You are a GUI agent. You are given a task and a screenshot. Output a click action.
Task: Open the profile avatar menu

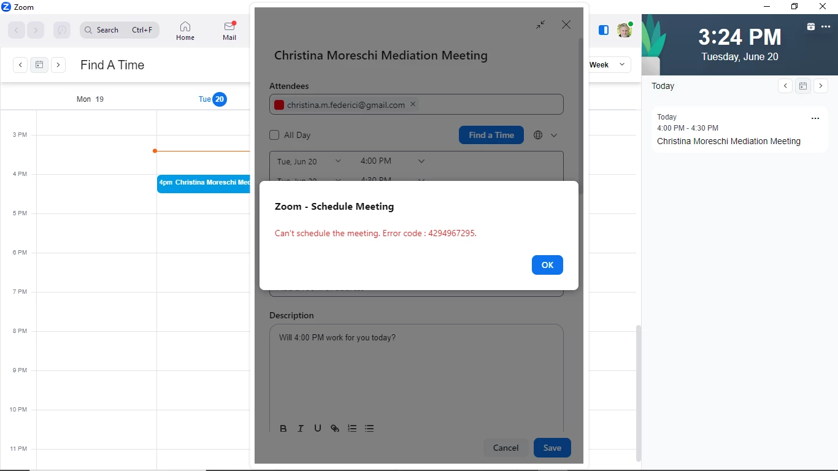click(x=625, y=30)
